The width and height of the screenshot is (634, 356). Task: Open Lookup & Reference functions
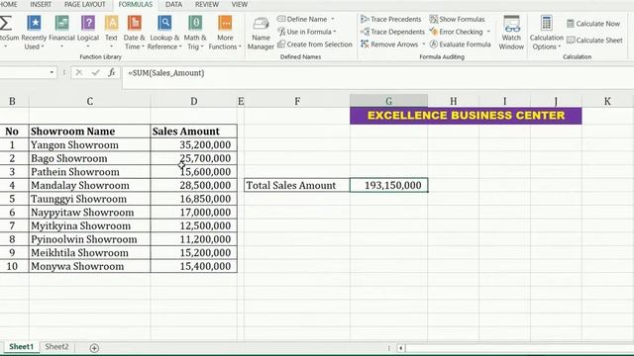click(164, 33)
